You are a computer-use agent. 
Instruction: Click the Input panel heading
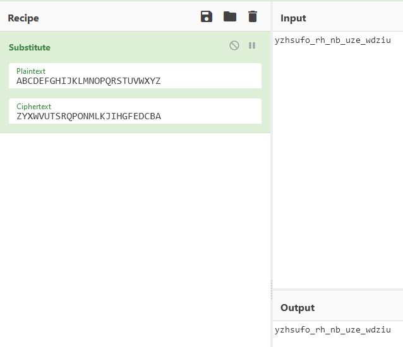point(293,18)
